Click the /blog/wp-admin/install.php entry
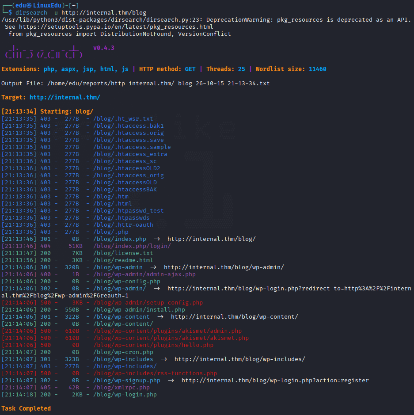Screen dimensions: 414x415 (x=139, y=310)
